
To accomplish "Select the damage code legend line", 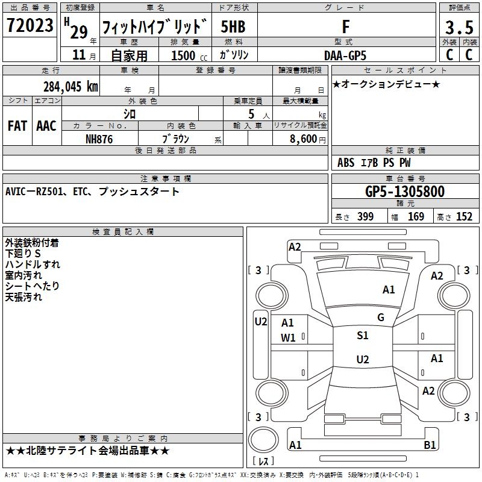I will pyautogui.click(x=211, y=475).
